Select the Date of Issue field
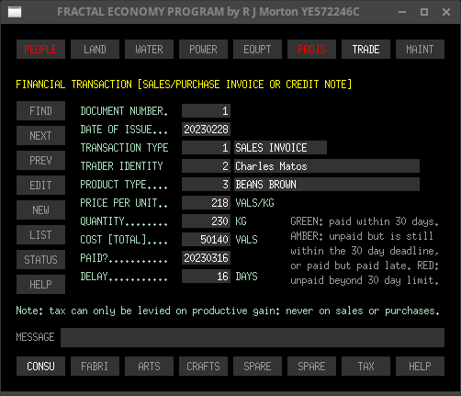 point(206,129)
